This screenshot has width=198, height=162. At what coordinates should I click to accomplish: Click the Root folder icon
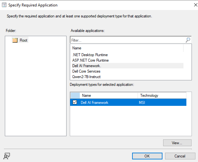point(15,40)
